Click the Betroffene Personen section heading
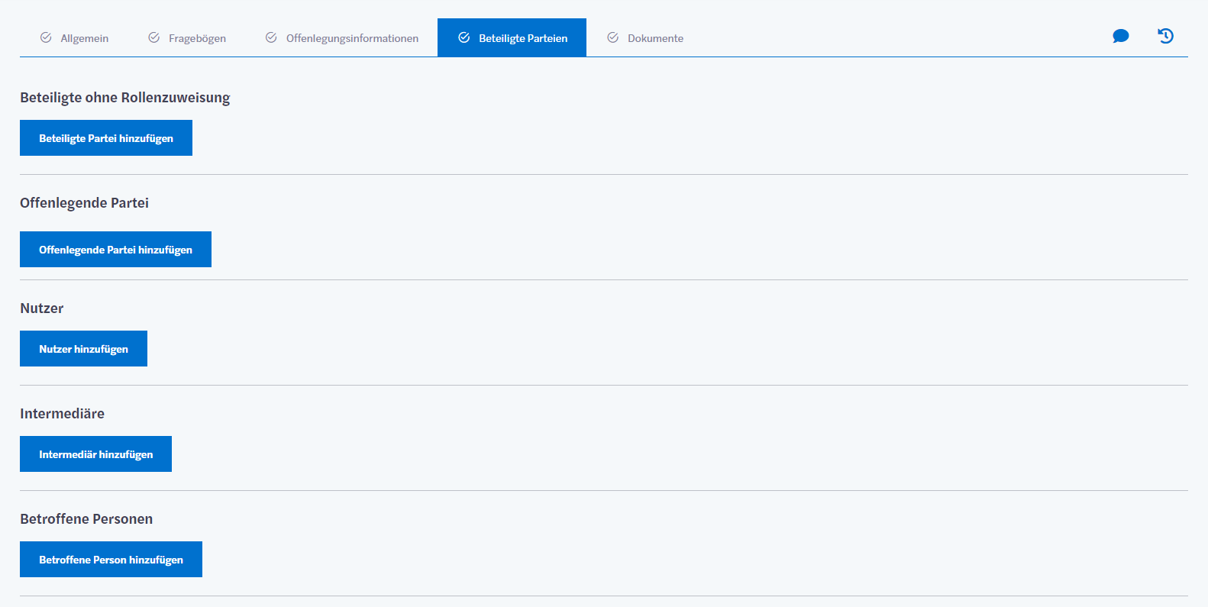Viewport: 1208px width, 607px height. (x=86, y=519)
